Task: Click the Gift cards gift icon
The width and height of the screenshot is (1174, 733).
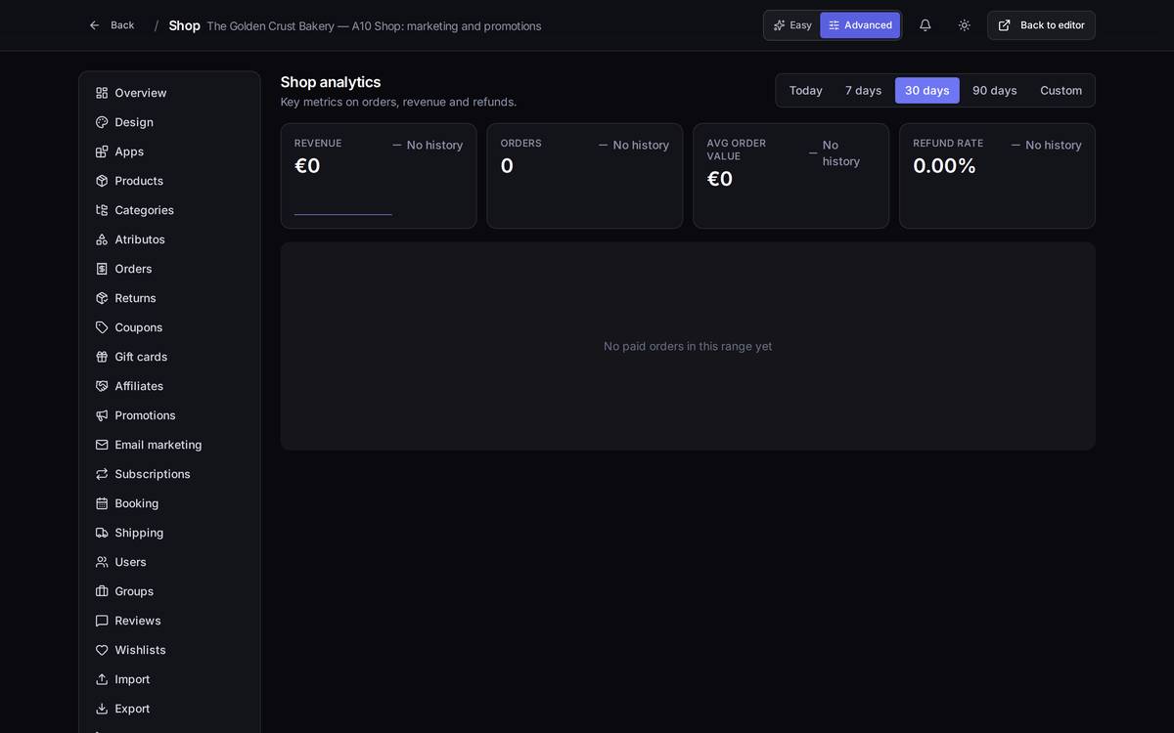Action: point(102,357)
